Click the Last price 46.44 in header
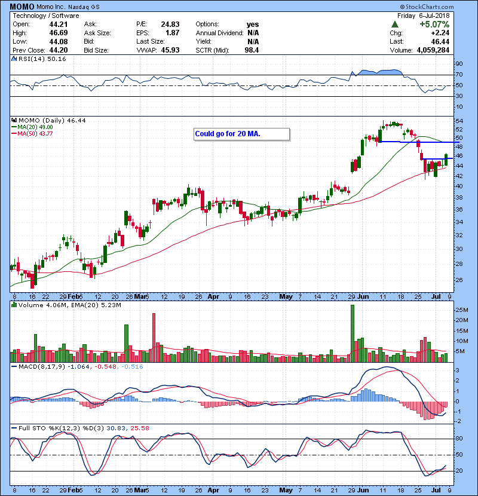478x496 pixels. point(440,41)
